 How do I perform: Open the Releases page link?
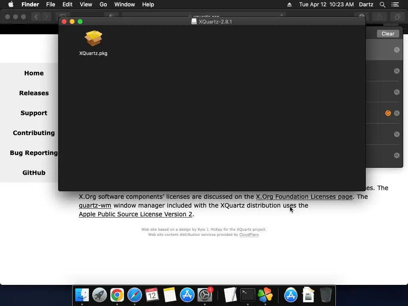click(x=34, y=93)
